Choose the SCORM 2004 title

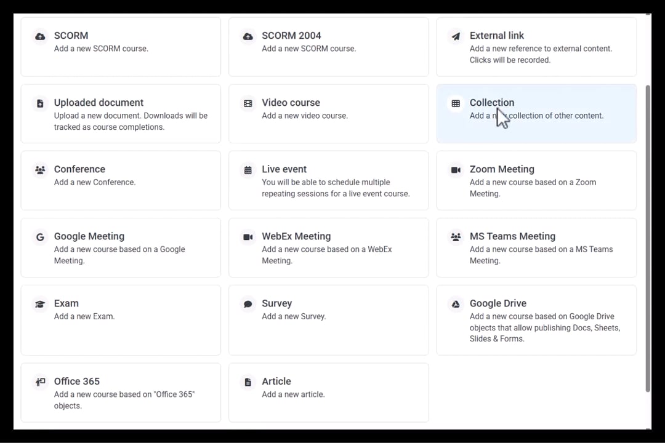[x=291, y=36]
